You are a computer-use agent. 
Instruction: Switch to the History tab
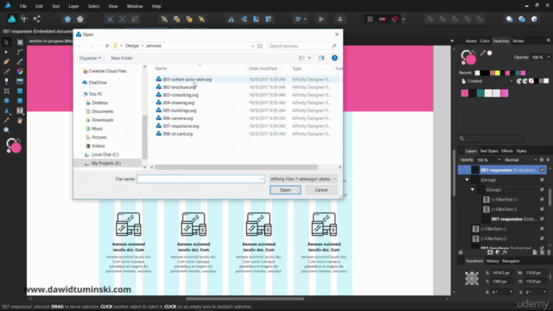tap(493, 261)
